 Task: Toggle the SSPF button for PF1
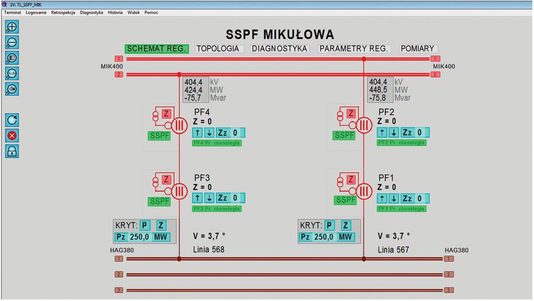point(345,200)
